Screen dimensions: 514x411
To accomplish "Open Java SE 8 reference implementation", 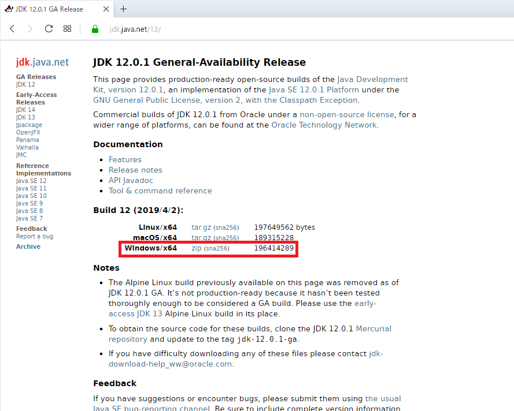I will pos(29,211).
